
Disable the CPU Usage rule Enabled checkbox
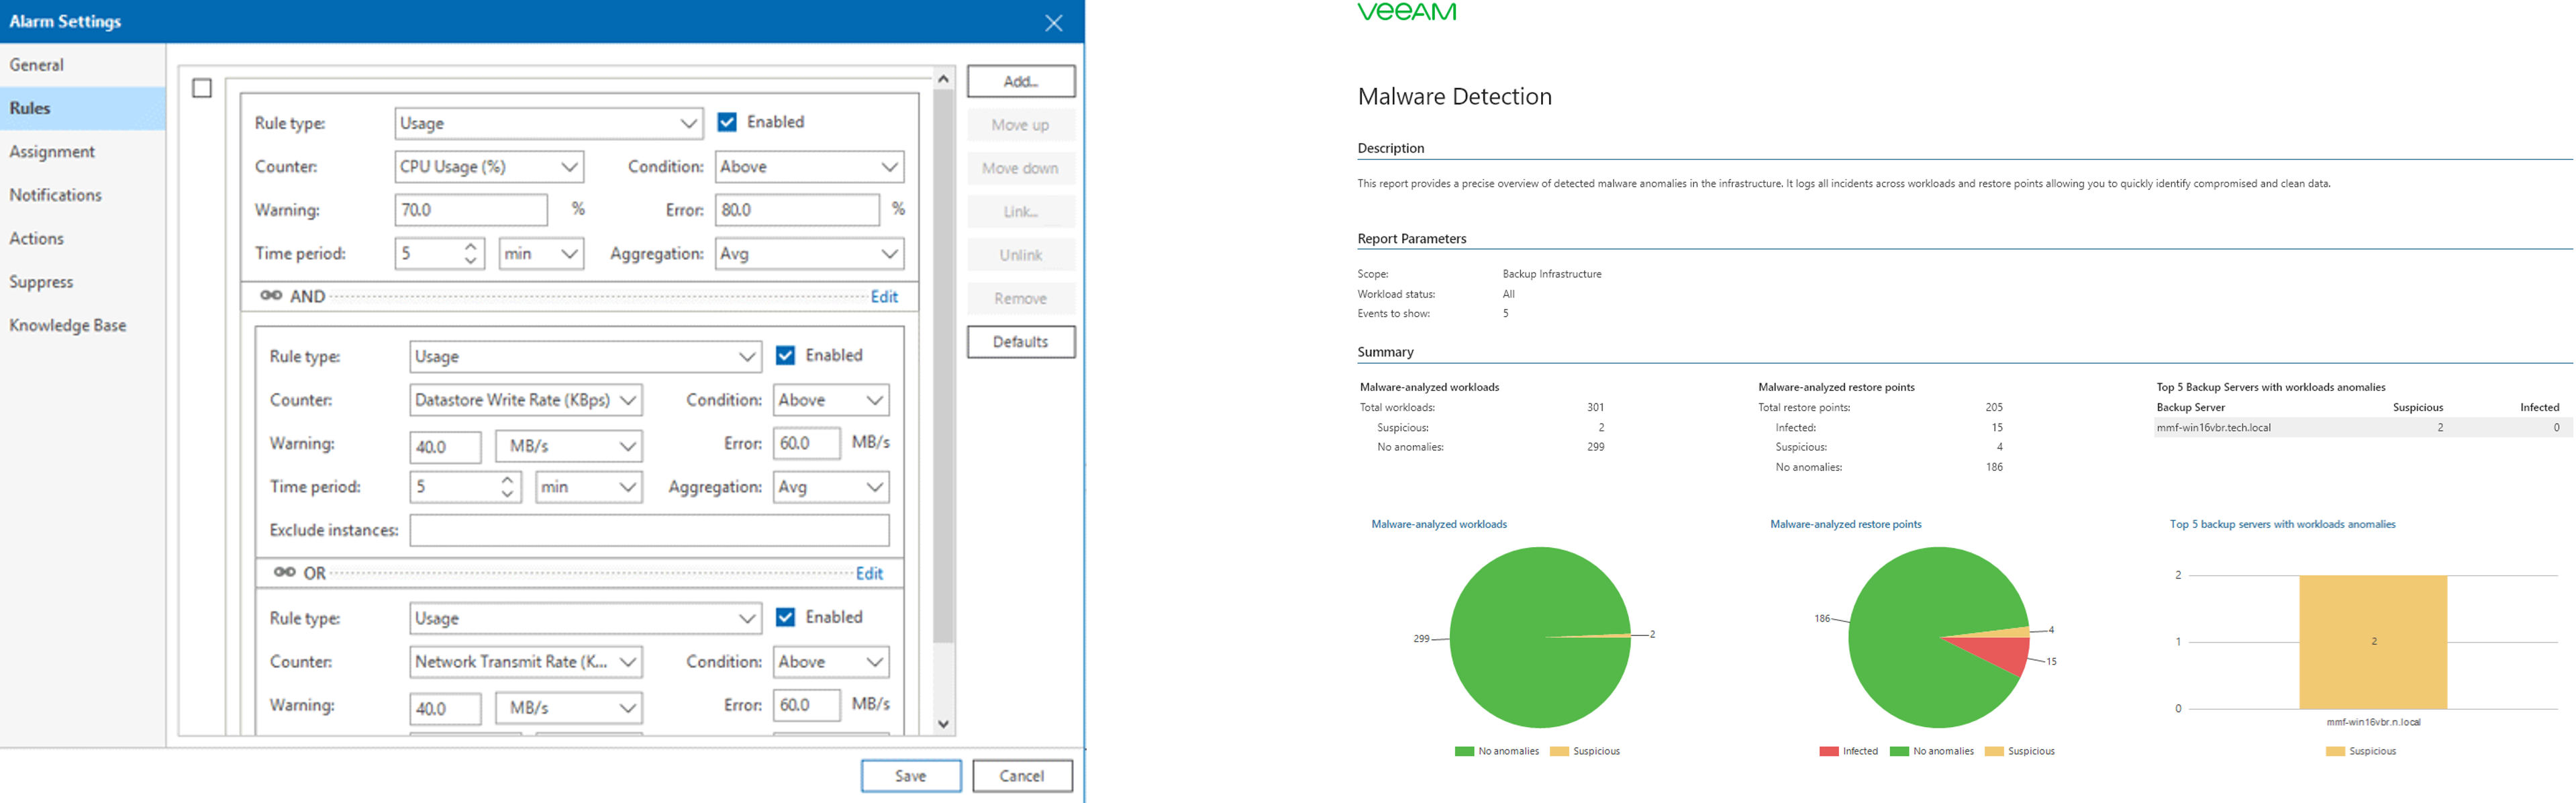pyautogui.click(x=727, y=122)
